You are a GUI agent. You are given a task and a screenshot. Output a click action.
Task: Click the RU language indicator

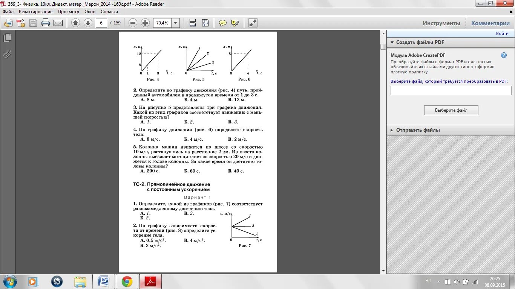pyautogui.click(x=428, y=281)
